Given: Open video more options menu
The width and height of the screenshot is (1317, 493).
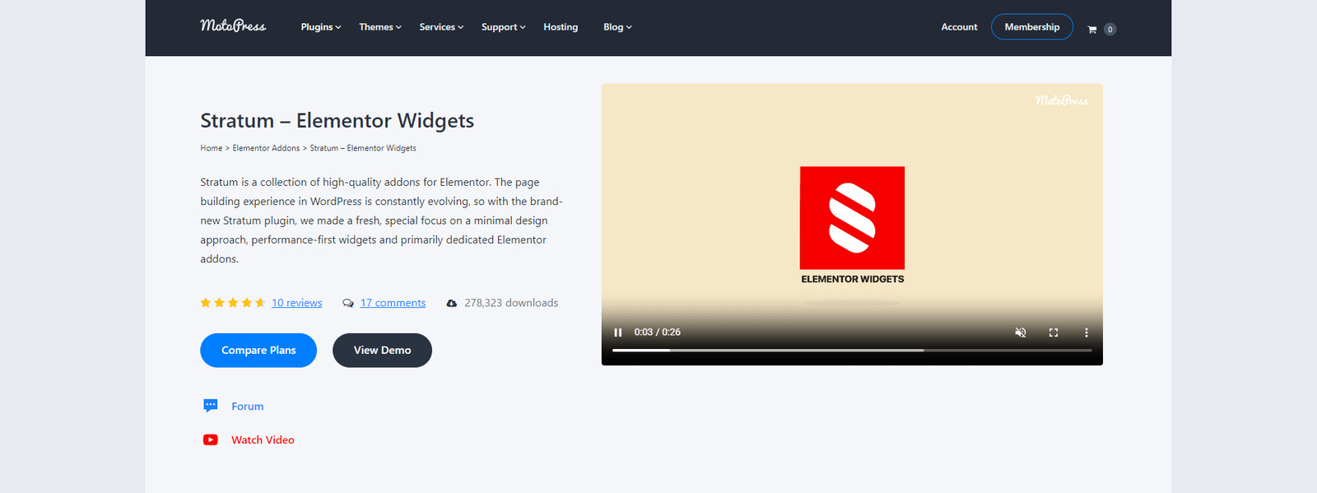Looking at the screenshot, I should [x=1087, y=333].
